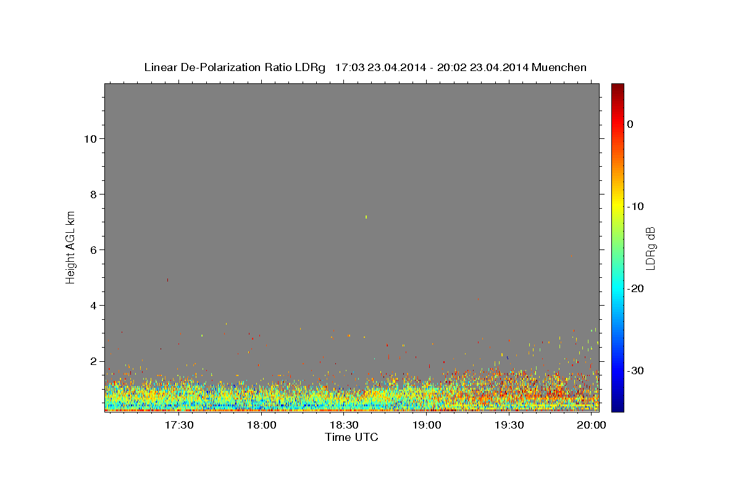Click the height tick label 8
The height and width of the screenshot is (494, 741).
[x=92, y=194]
